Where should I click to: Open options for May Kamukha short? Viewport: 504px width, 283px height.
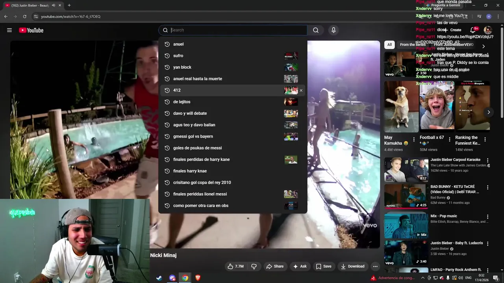[413, 140]
